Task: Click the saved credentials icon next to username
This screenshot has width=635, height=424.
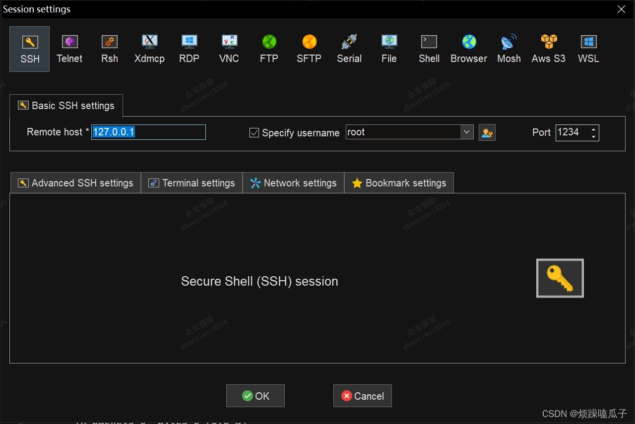Action: pos(487,132)
